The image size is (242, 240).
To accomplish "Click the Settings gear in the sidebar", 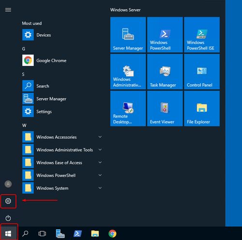I will [8, 201].
